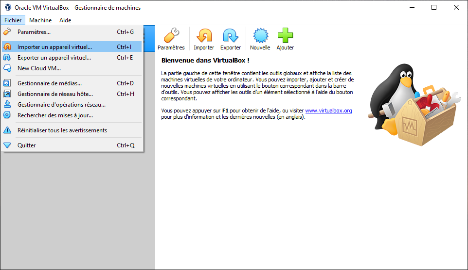Select Importer un appareil virtuel... menu entry

click(x=72, y=47)
